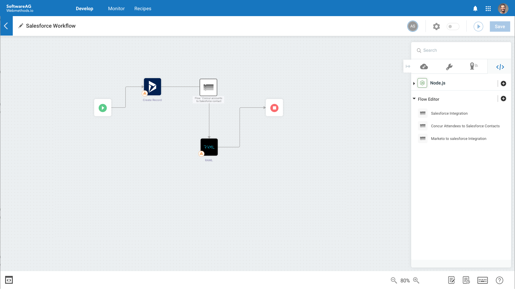Open the user profile avatar

tap(503, 9)
